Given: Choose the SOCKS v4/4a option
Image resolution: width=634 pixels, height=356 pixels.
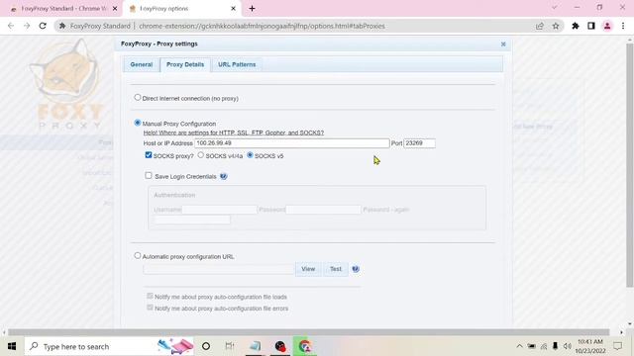Looking at the screenshot, I should point(201,155).
